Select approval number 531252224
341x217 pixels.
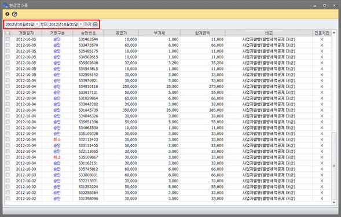[88, 187]
